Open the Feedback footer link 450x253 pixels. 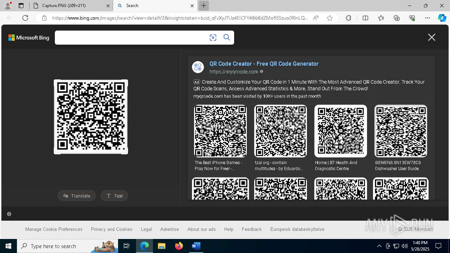pos(252,229)
